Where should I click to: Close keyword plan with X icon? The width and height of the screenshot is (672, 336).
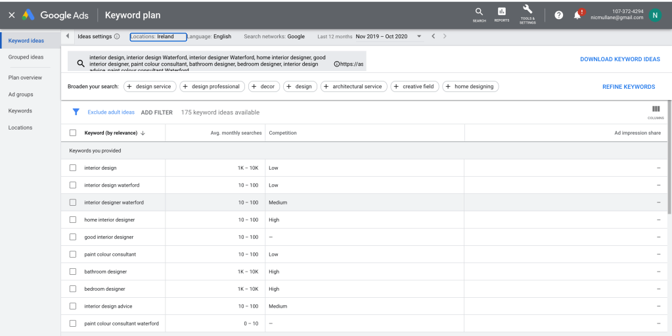click(11, 15)
